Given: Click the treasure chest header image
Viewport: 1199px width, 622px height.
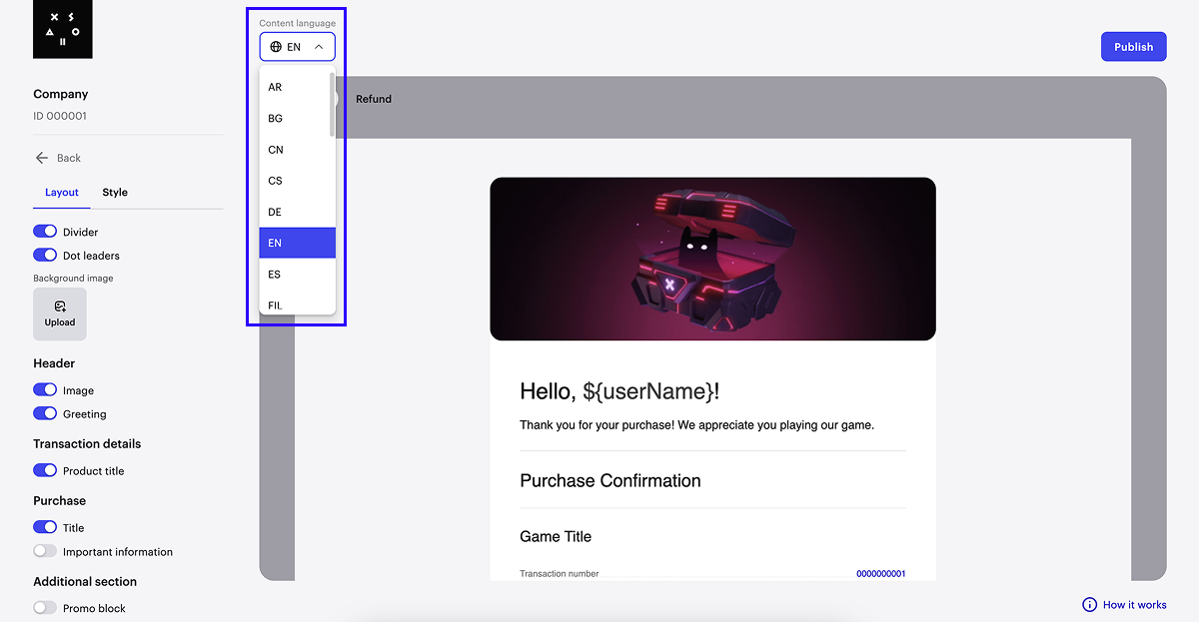Looking at the screenshot, I should pos(712,259).
